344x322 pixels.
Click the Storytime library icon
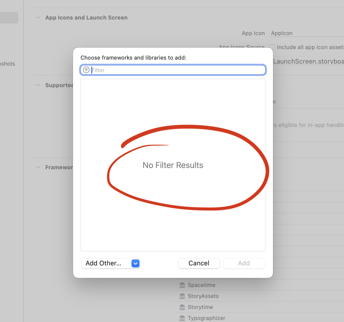point(182,307)
